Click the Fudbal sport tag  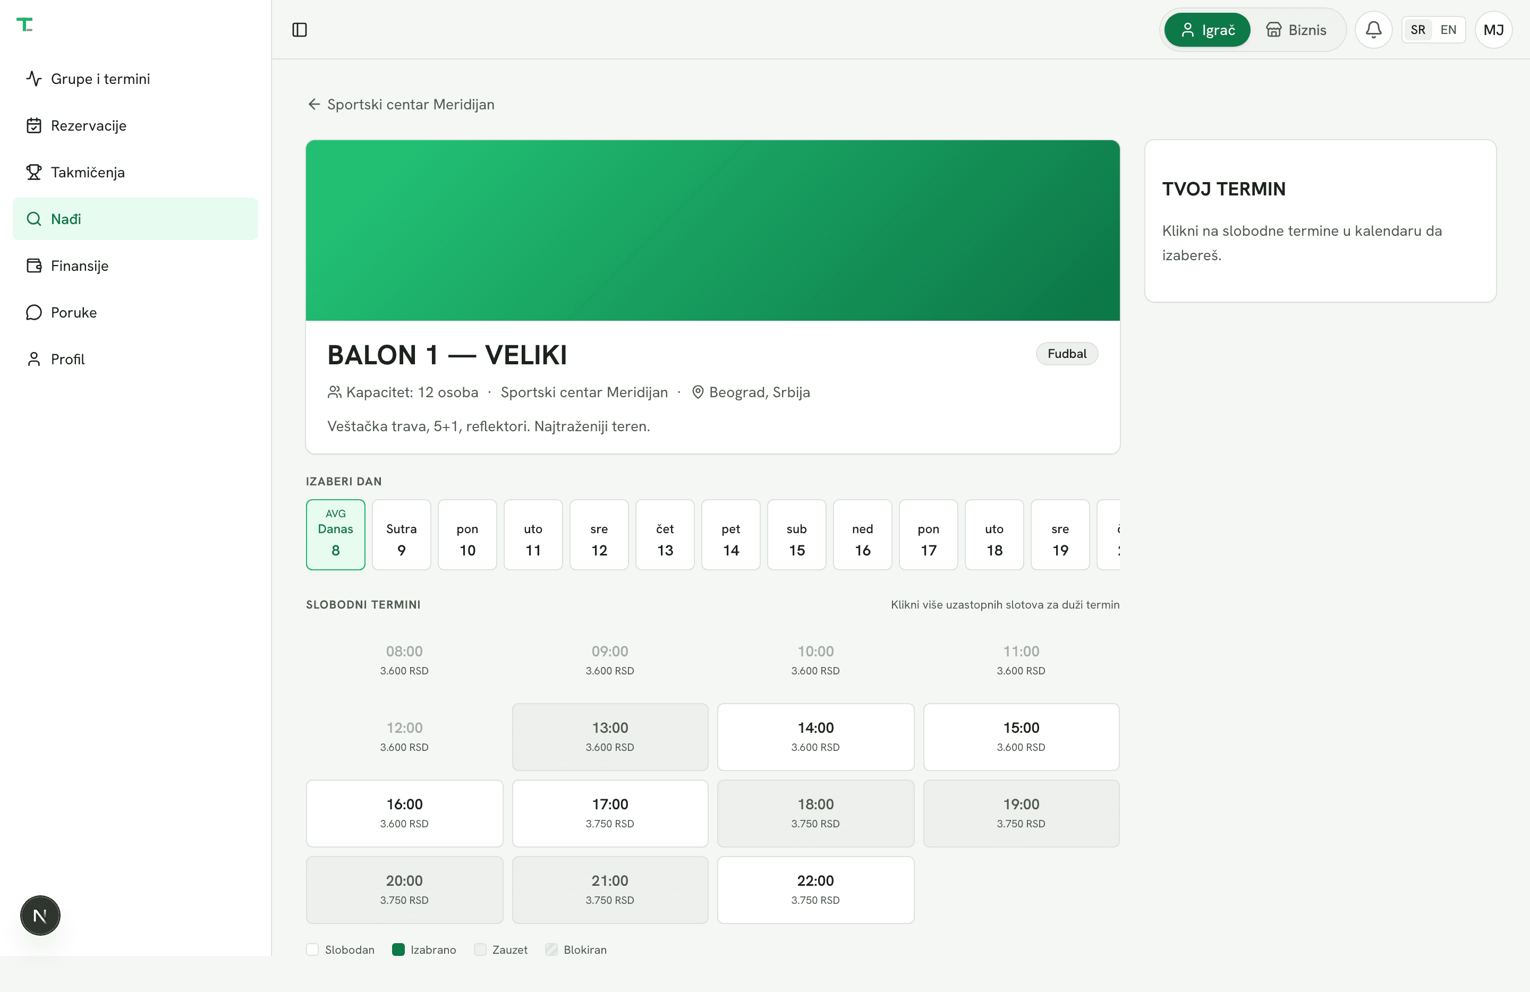pyautogui.click(x=1067, y=353)
